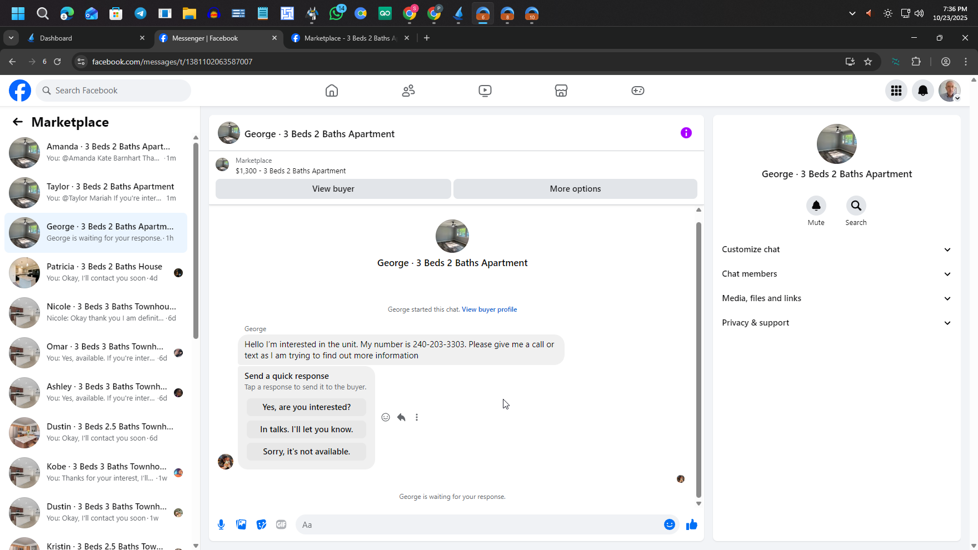Send quick response In talks. I'll let you know.
The height and width of the screenshot is (550, 978).
tap(306, 429)
